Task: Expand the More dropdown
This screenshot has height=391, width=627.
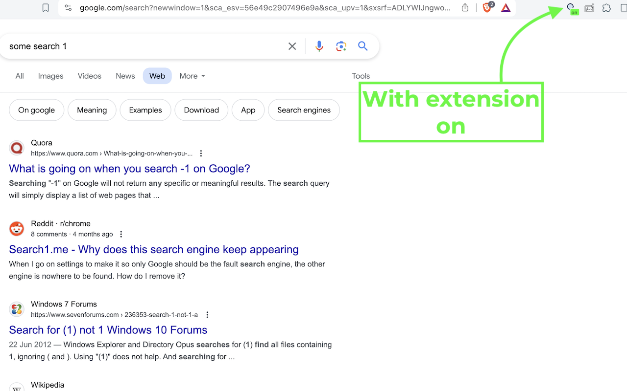Action: (192, 76)
